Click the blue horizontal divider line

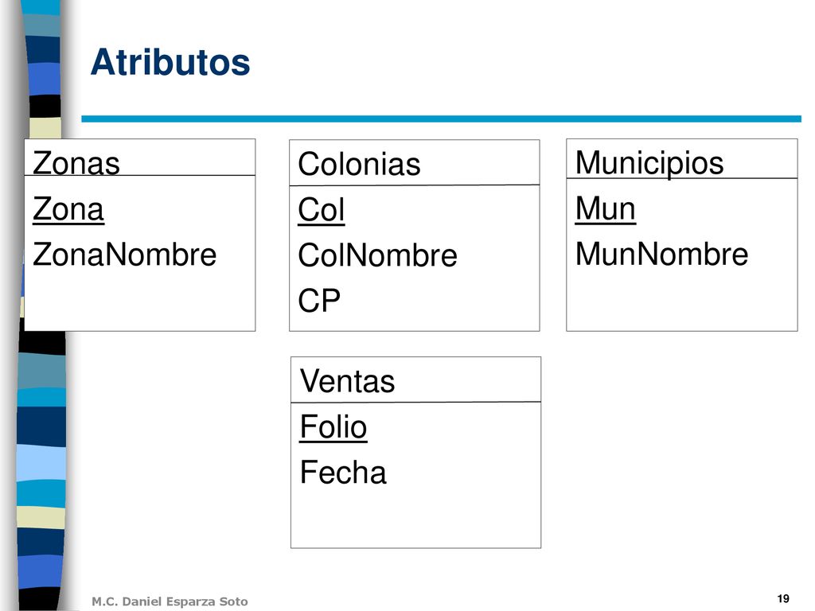441,119
